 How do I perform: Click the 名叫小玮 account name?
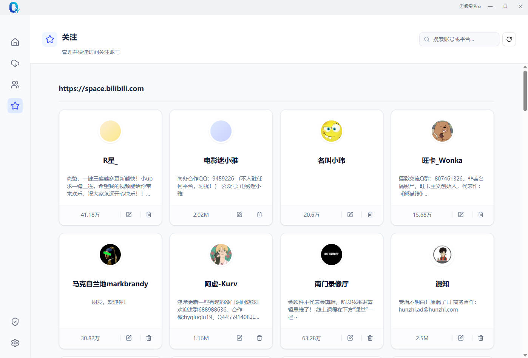[332, 160]
